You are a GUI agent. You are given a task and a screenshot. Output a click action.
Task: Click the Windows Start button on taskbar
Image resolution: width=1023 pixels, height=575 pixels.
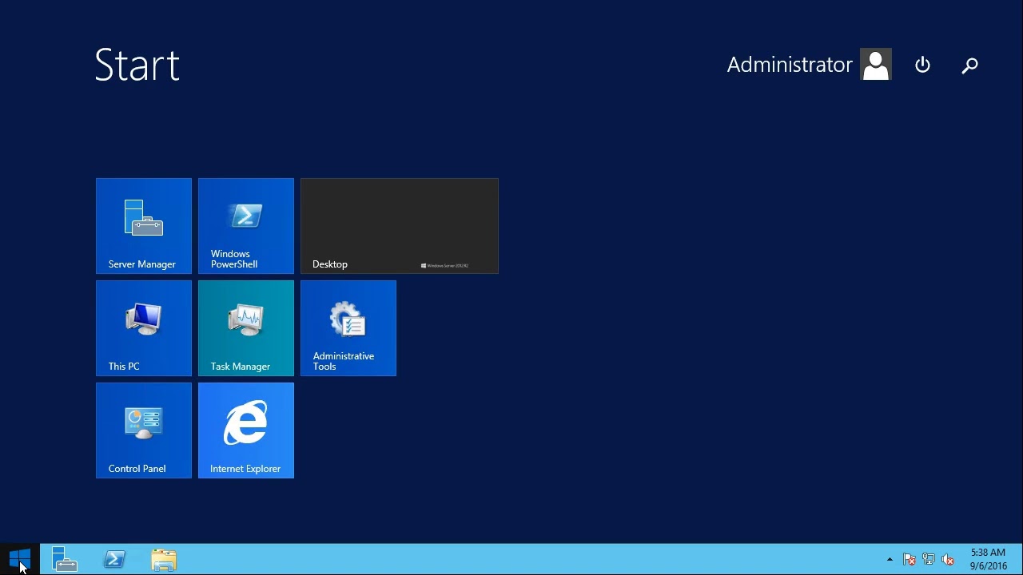(x=20, y=559)
